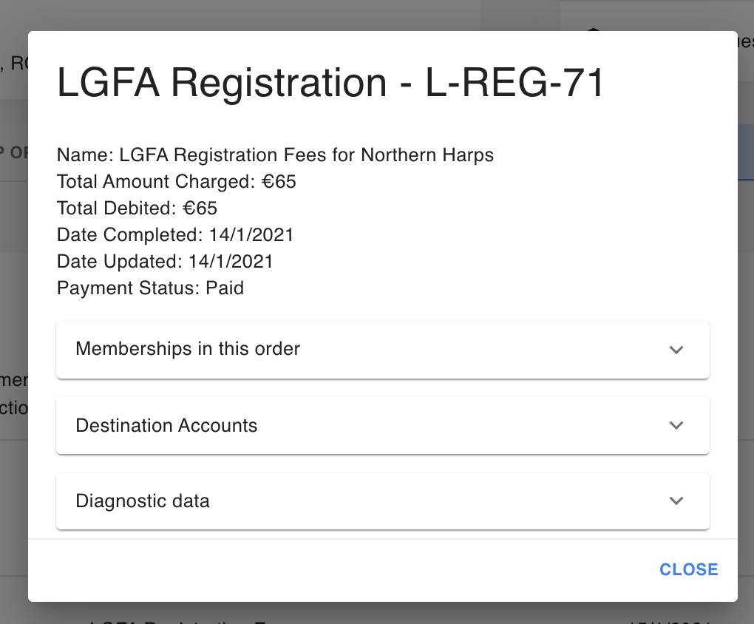
Task: Click the Diagnostic data panel label
Action: 142,501
